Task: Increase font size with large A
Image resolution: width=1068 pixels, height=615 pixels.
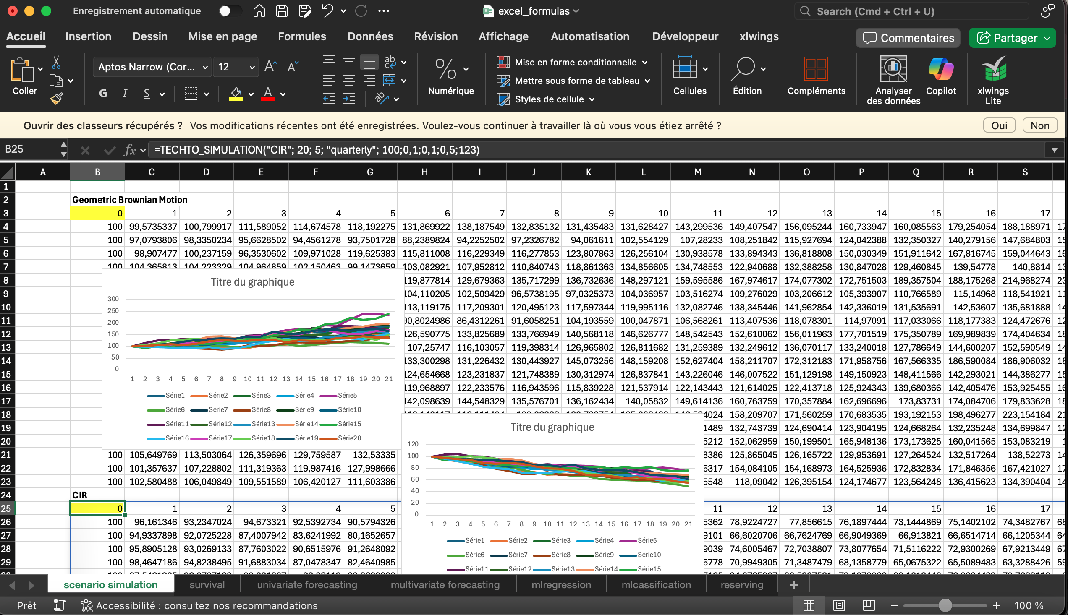Action: (x=270, y=67)
